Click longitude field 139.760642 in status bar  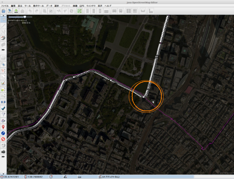[x=35, y=177]
